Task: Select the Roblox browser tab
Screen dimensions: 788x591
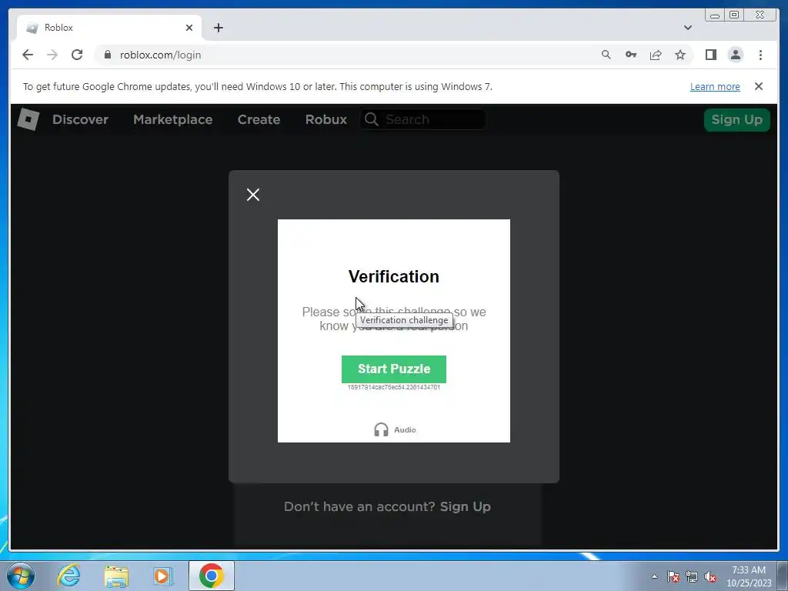Action: (109, 28)
